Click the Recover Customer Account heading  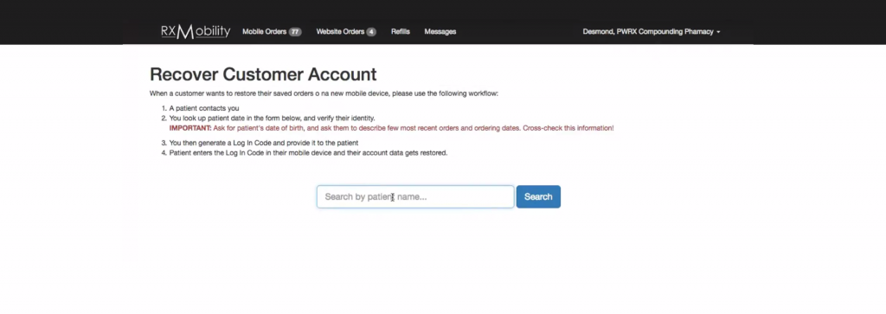(x=263, y=74)
